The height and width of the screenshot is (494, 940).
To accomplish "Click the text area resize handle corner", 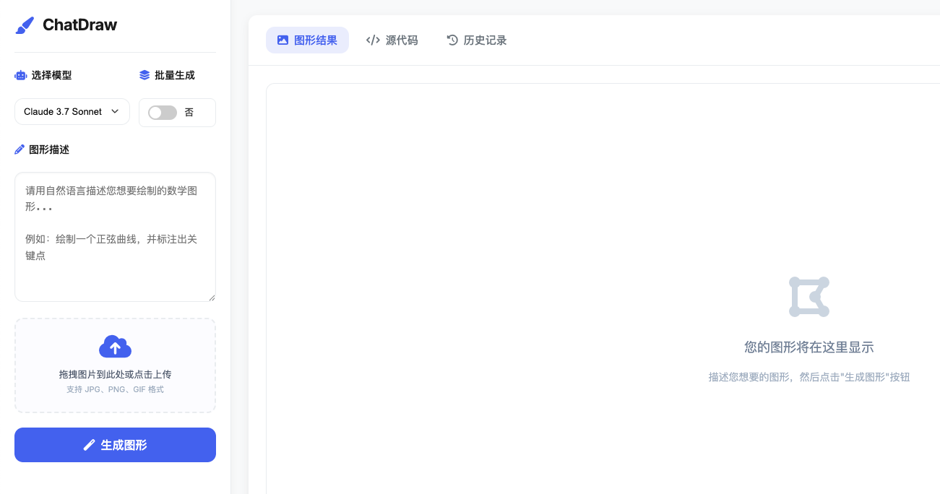I will click(212, 298).
